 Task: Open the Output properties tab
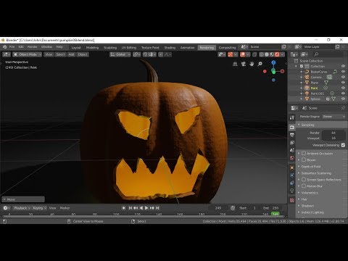[x=292, y=135]
